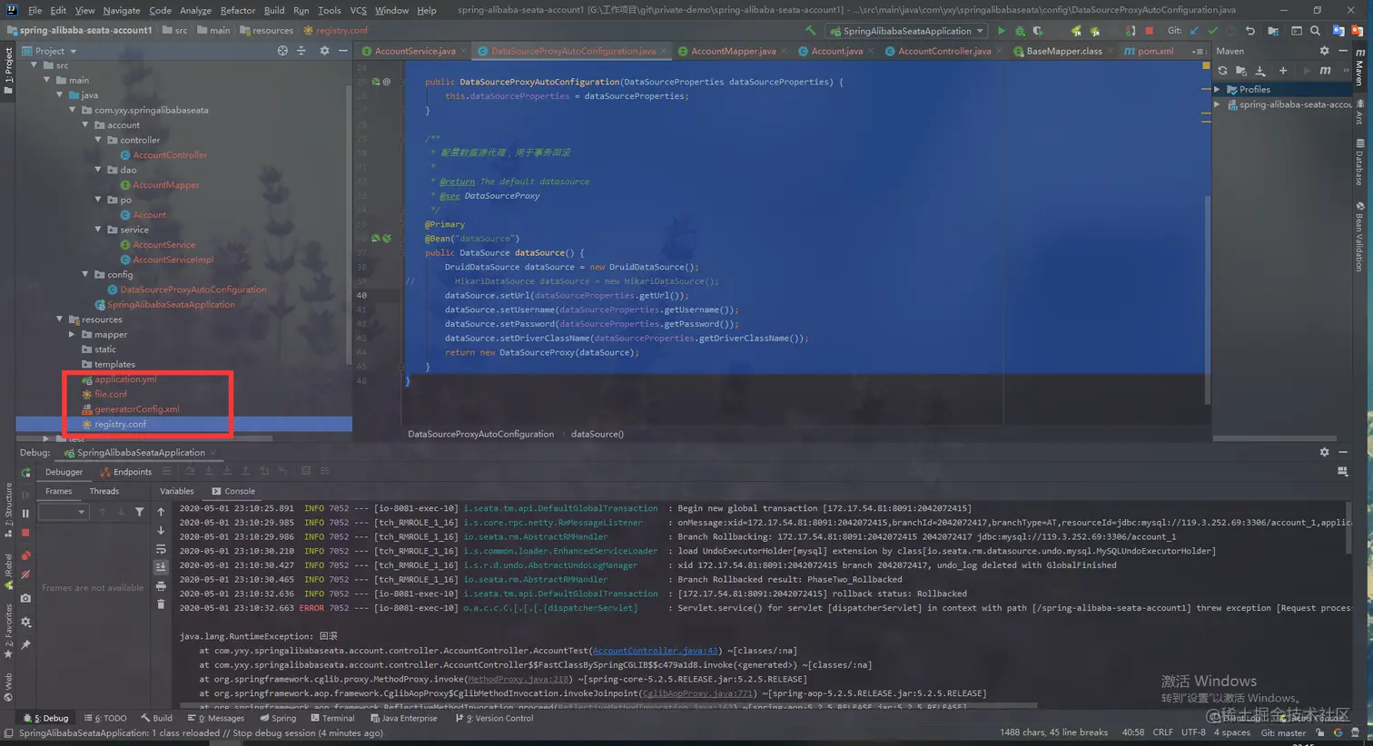Viewport: 1373px width, 746px height.
Task: Commit changes with the Git green checkmark
Action: 1212,31
